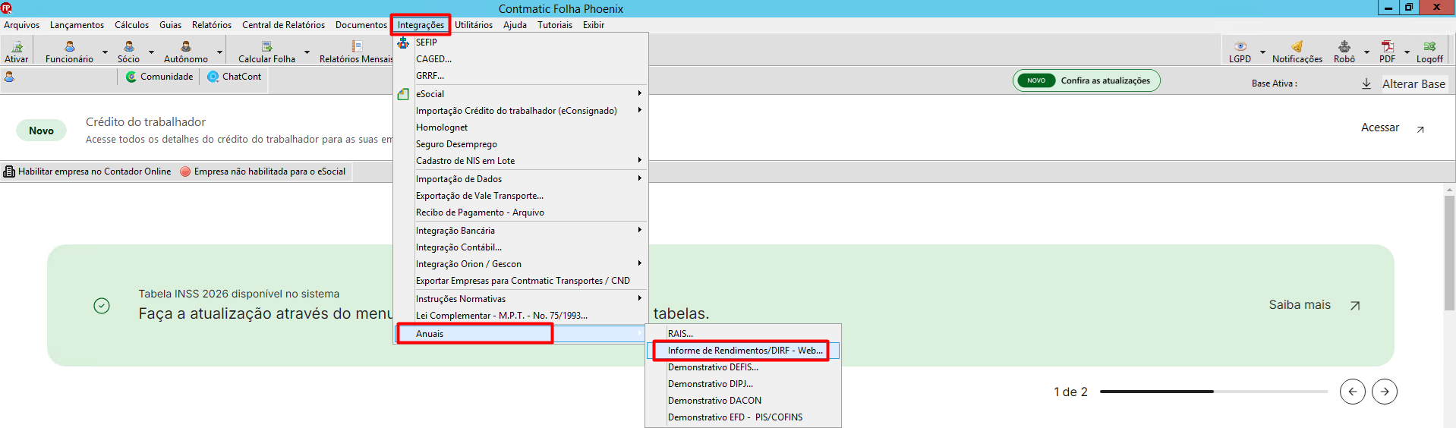Click the Saiba mais link
This screenshot has height=428, width=1456.
coord(1300,305)
